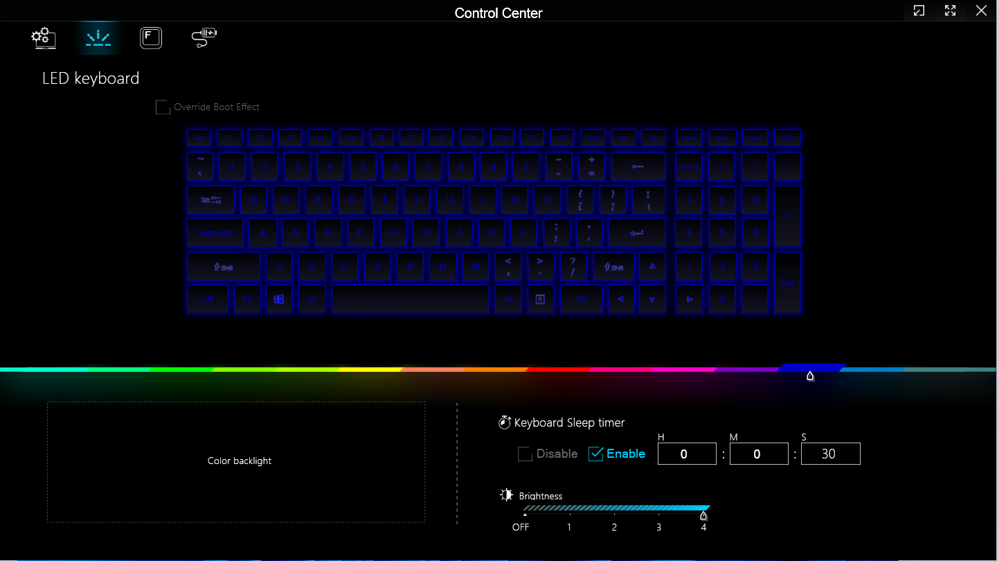Image resolution: width=997 pixels, height=561 pixels.
Task: Select the tall numpad plus key
Action: [x=788, y=216]
